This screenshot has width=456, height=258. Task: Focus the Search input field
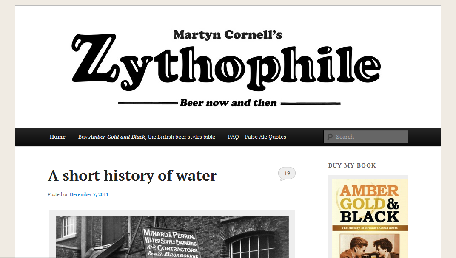point(366,137)
